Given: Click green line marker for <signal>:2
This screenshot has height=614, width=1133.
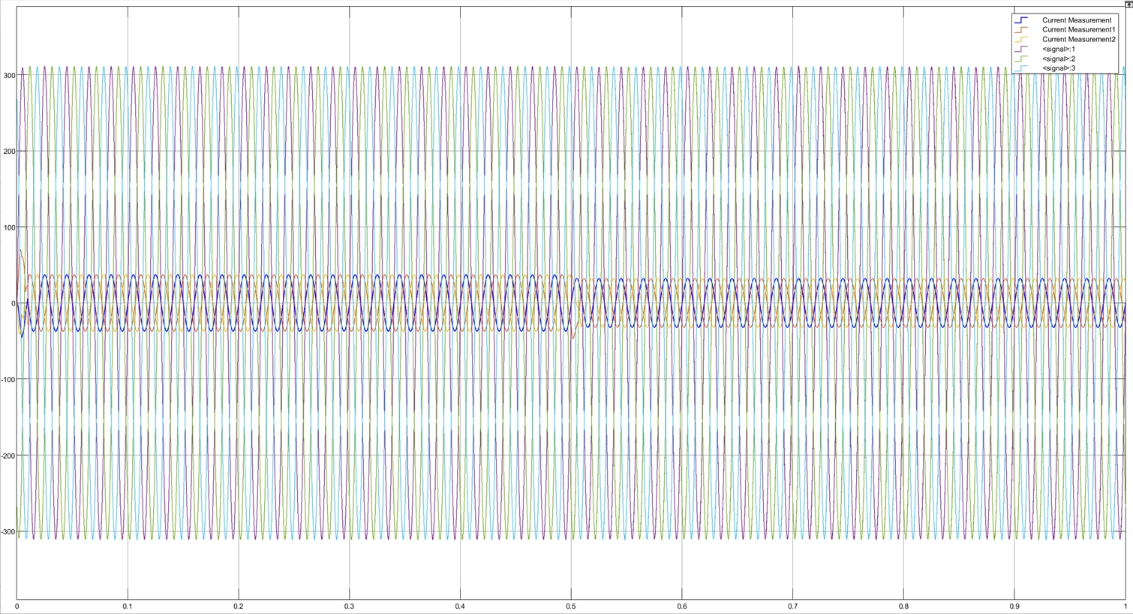Looking at the screenshot, I should pyautogui.click(x=1021, y=59).
